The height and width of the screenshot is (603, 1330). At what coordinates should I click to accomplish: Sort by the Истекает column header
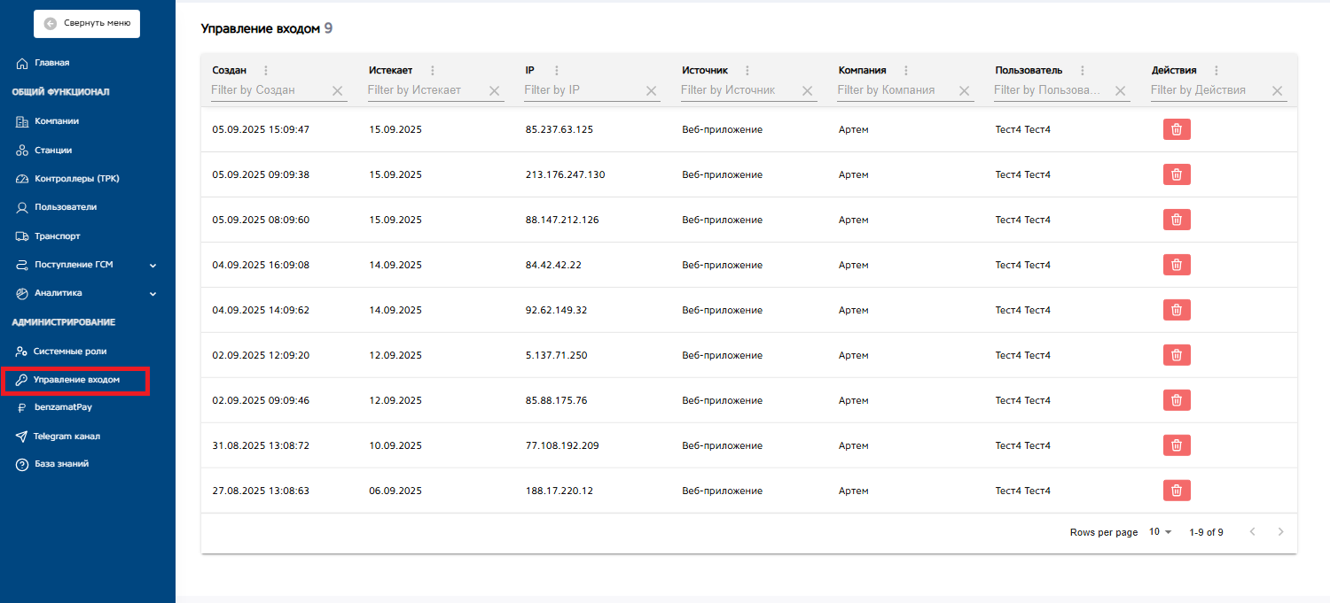tap(390, 71)
